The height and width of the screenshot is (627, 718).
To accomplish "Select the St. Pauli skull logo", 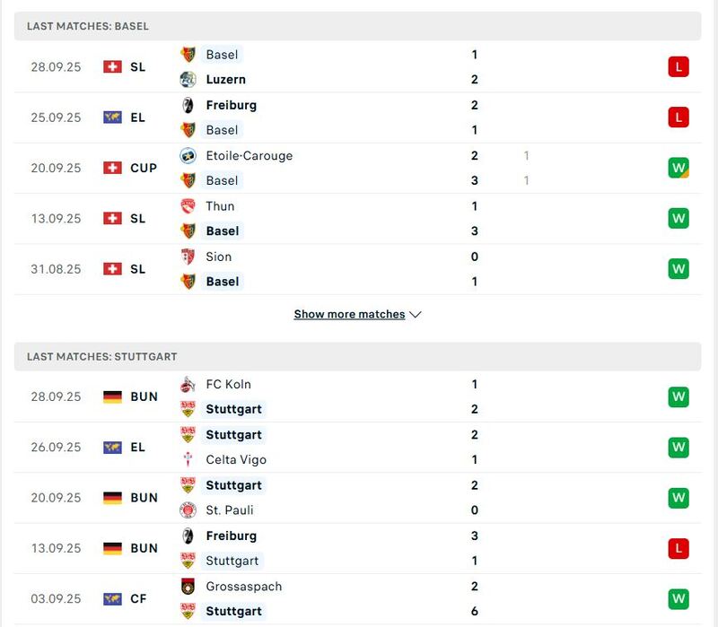I will click(x=188, y=509).
